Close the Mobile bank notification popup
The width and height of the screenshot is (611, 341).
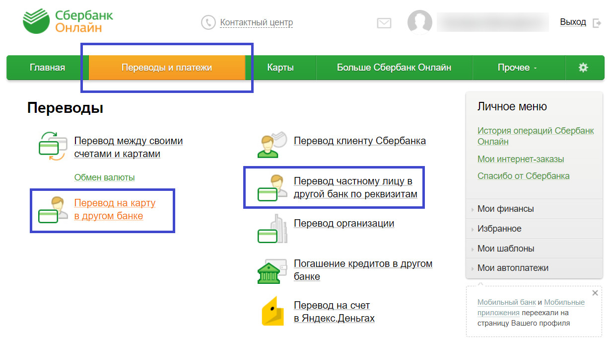595,293
